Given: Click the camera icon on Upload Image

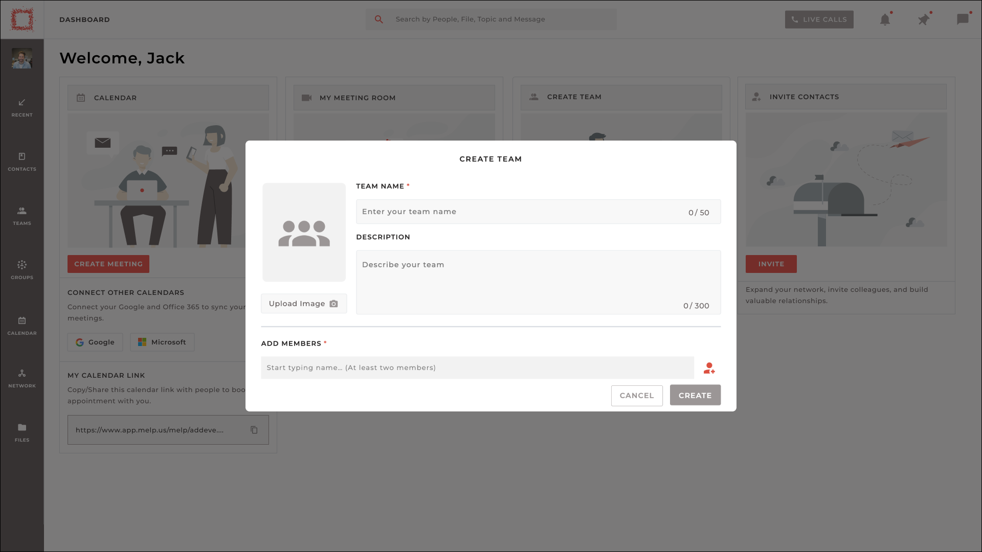Looking at the screenshot, I should click(333, 304).
